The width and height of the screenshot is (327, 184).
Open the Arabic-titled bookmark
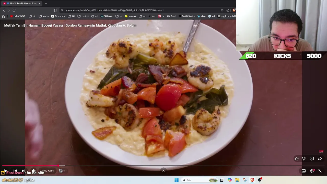pyautogui.click(x=226, y=16)
